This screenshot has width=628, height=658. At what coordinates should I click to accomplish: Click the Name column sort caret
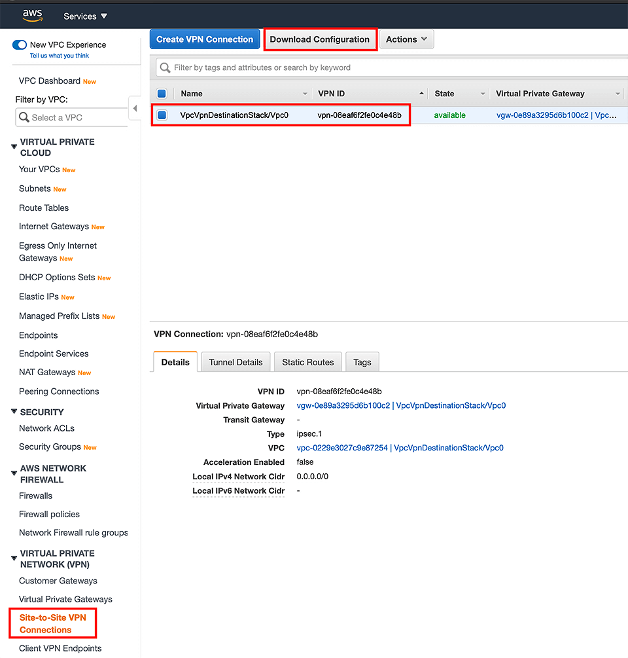304,93
